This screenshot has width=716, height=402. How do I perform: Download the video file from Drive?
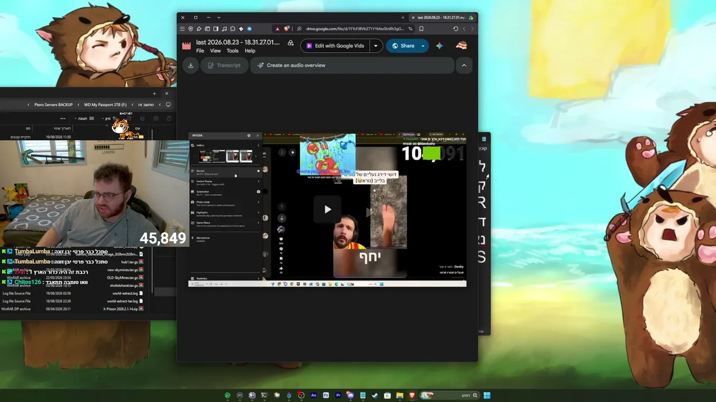pyautogui.click(x=191, y=65)
